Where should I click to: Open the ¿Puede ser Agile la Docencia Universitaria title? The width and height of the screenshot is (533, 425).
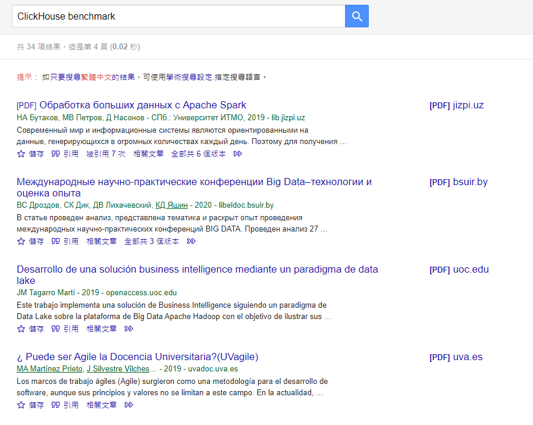tap(137, 357)
